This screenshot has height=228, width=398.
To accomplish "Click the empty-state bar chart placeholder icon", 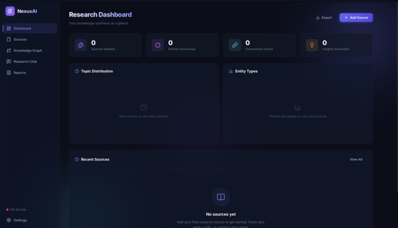I will tap(298, 107).
